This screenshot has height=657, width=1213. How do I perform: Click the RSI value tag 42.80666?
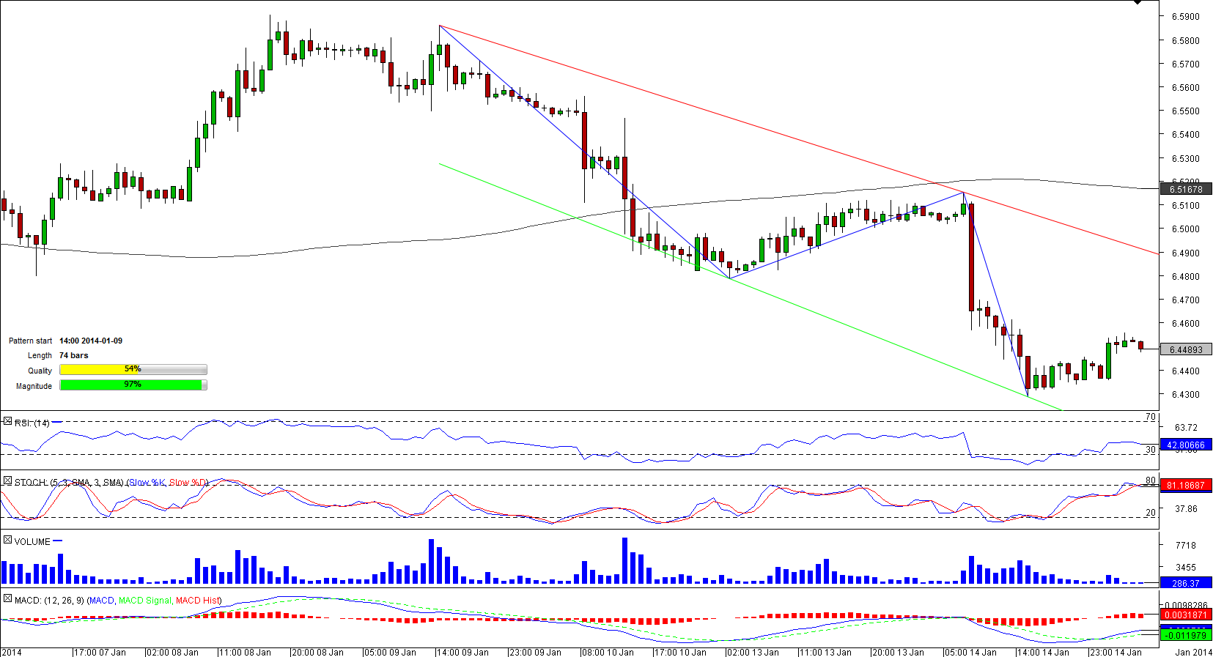[1186, 445]
